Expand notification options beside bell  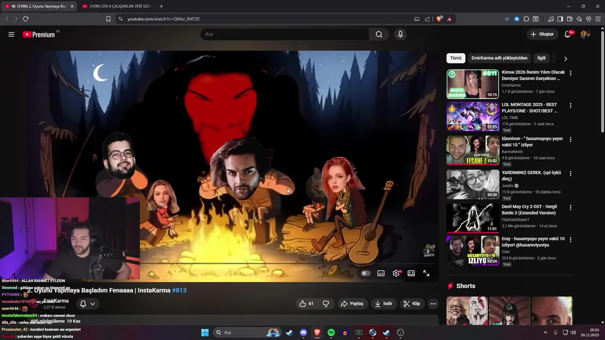click(x=93, y=304)
